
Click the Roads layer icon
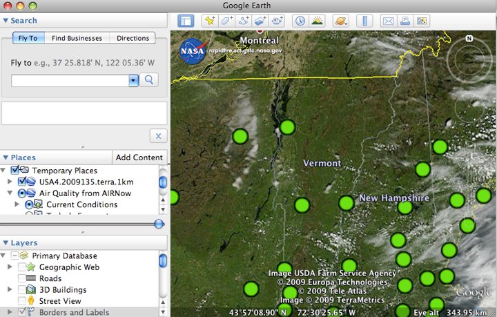(31, 278)
